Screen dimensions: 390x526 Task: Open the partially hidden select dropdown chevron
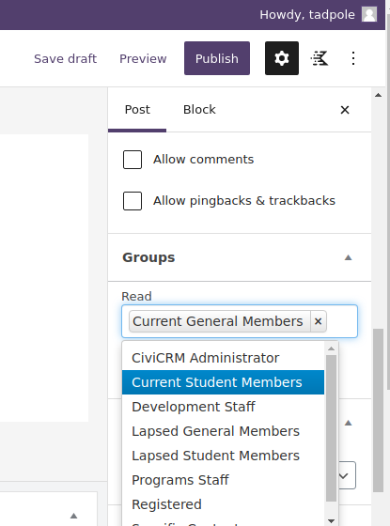pos(345,475)
